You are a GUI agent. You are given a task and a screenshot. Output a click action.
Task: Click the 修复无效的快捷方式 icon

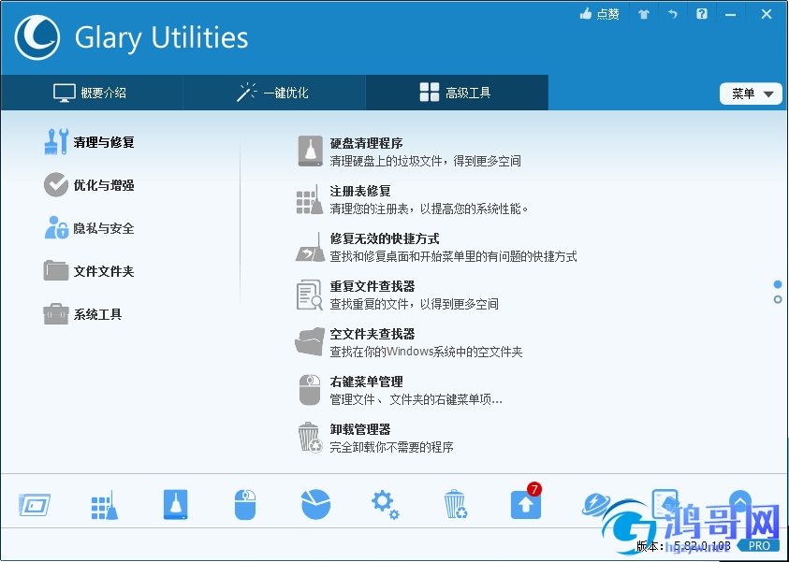(310, 247)
